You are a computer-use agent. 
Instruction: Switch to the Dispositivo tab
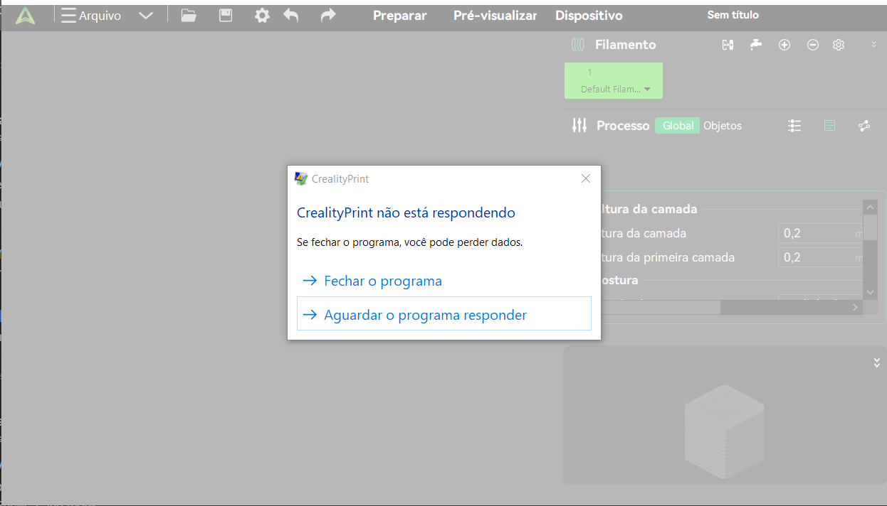point(589,16)
